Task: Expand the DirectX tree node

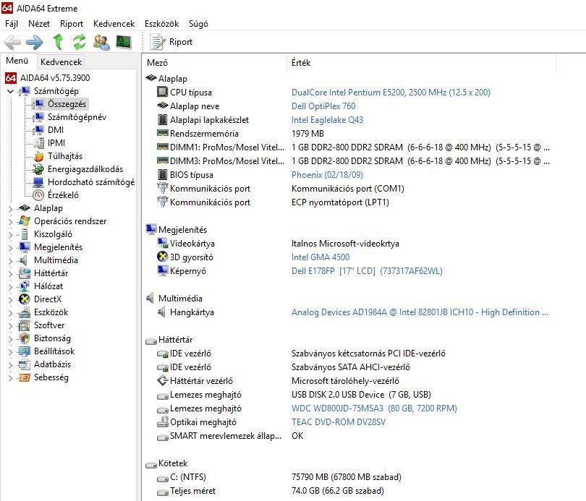Action: tap(10, 299)
